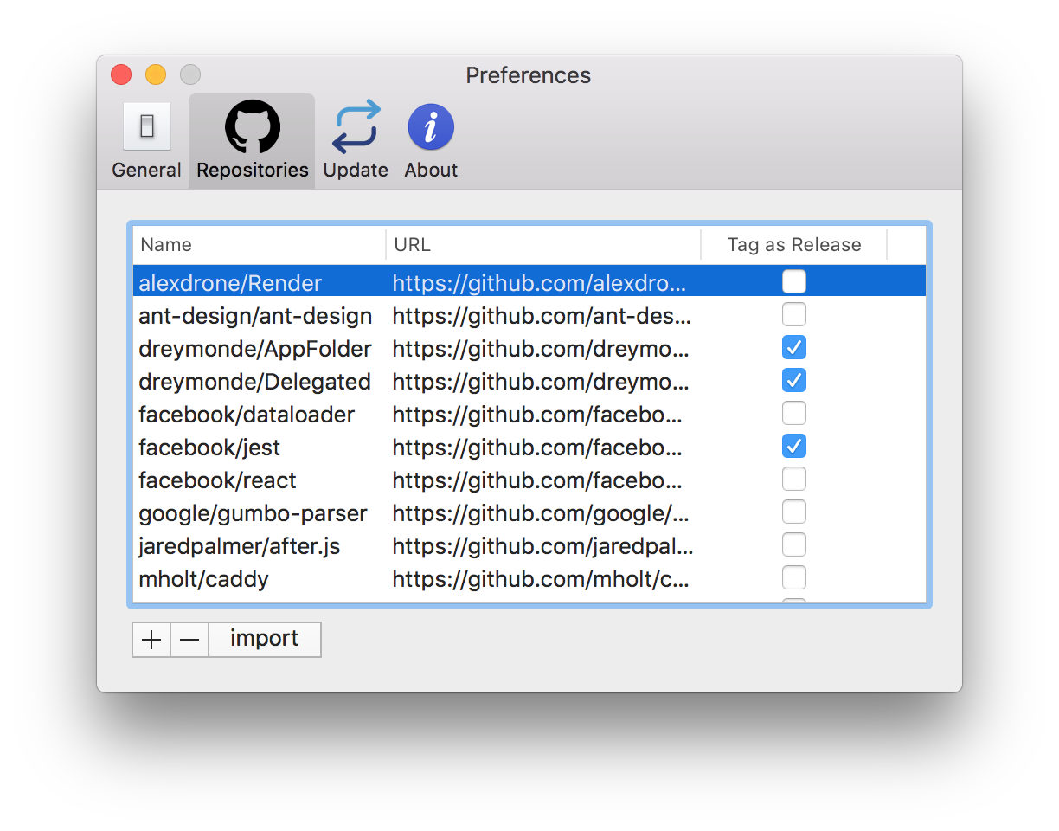Remove selected repository with minus button

click(189, 640)
